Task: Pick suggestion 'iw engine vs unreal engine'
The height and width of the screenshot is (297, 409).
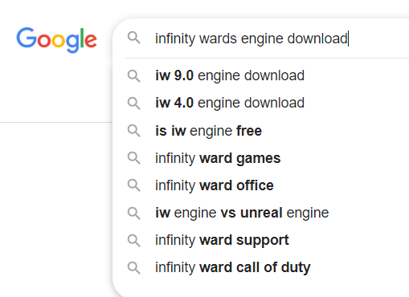Action: 261,213
